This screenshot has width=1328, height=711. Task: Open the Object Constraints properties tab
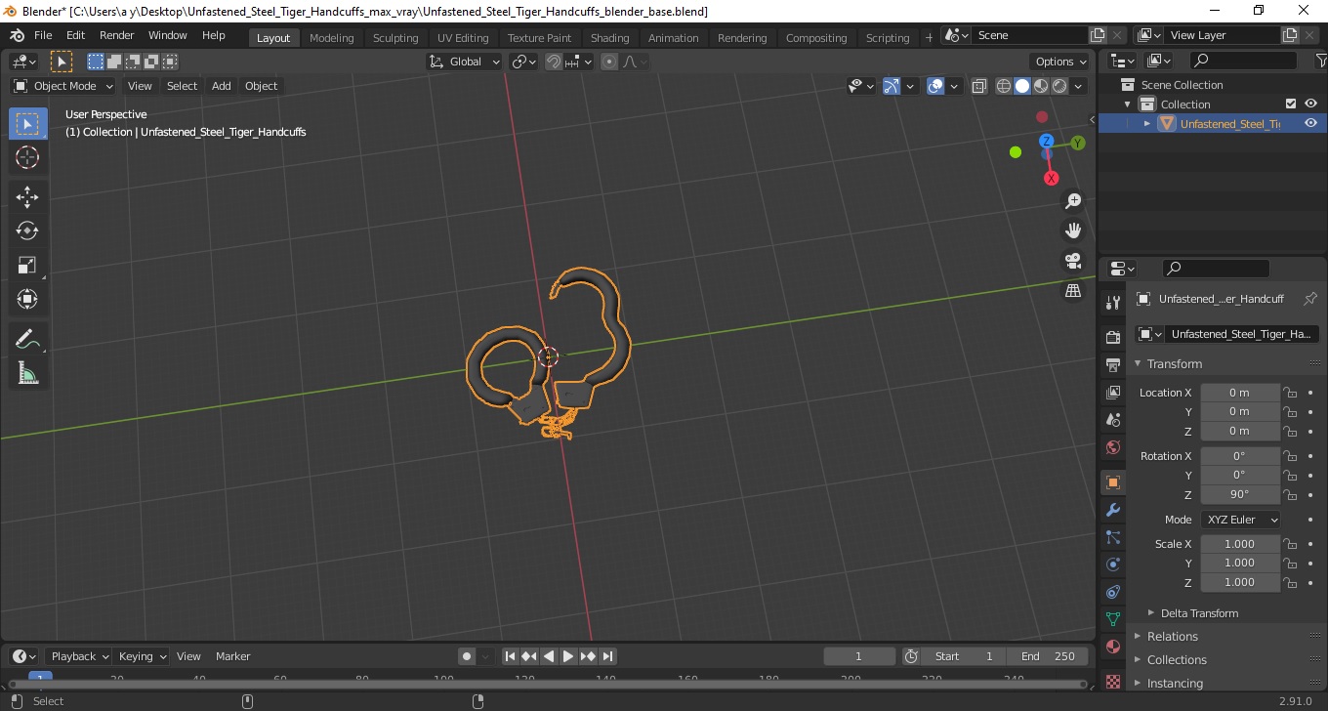(x=1112, y=592)
